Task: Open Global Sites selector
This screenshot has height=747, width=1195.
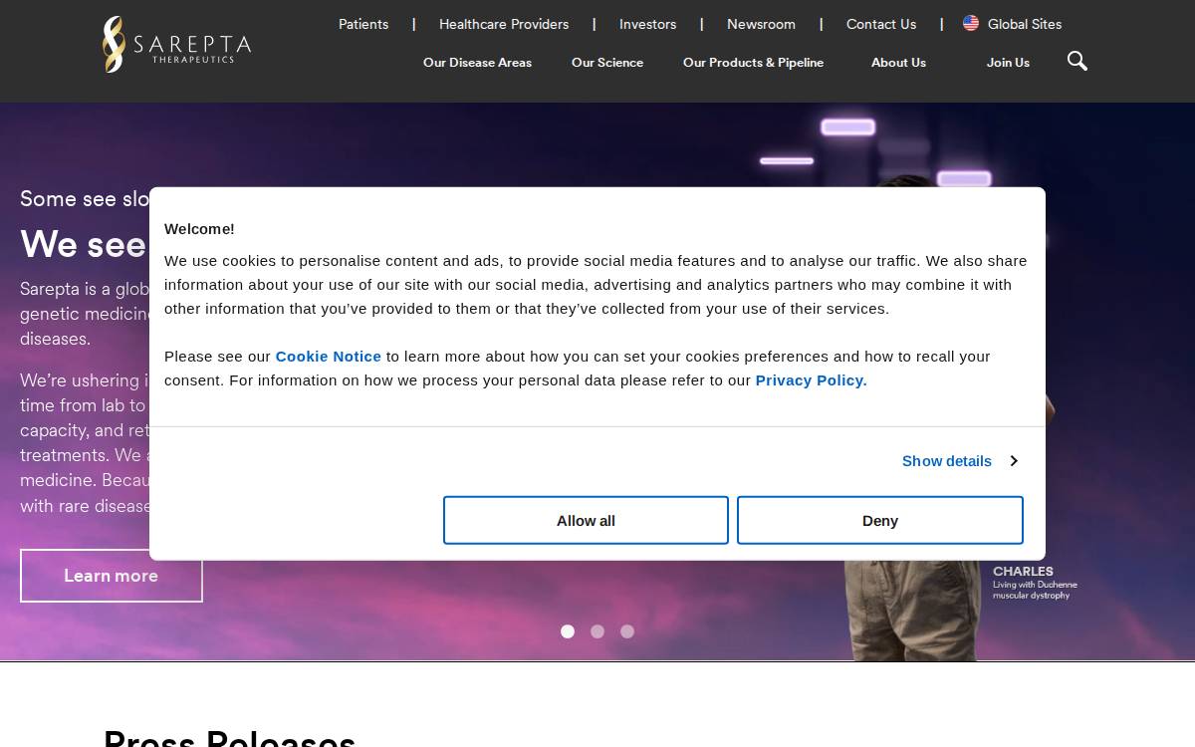Action: 1025,24
